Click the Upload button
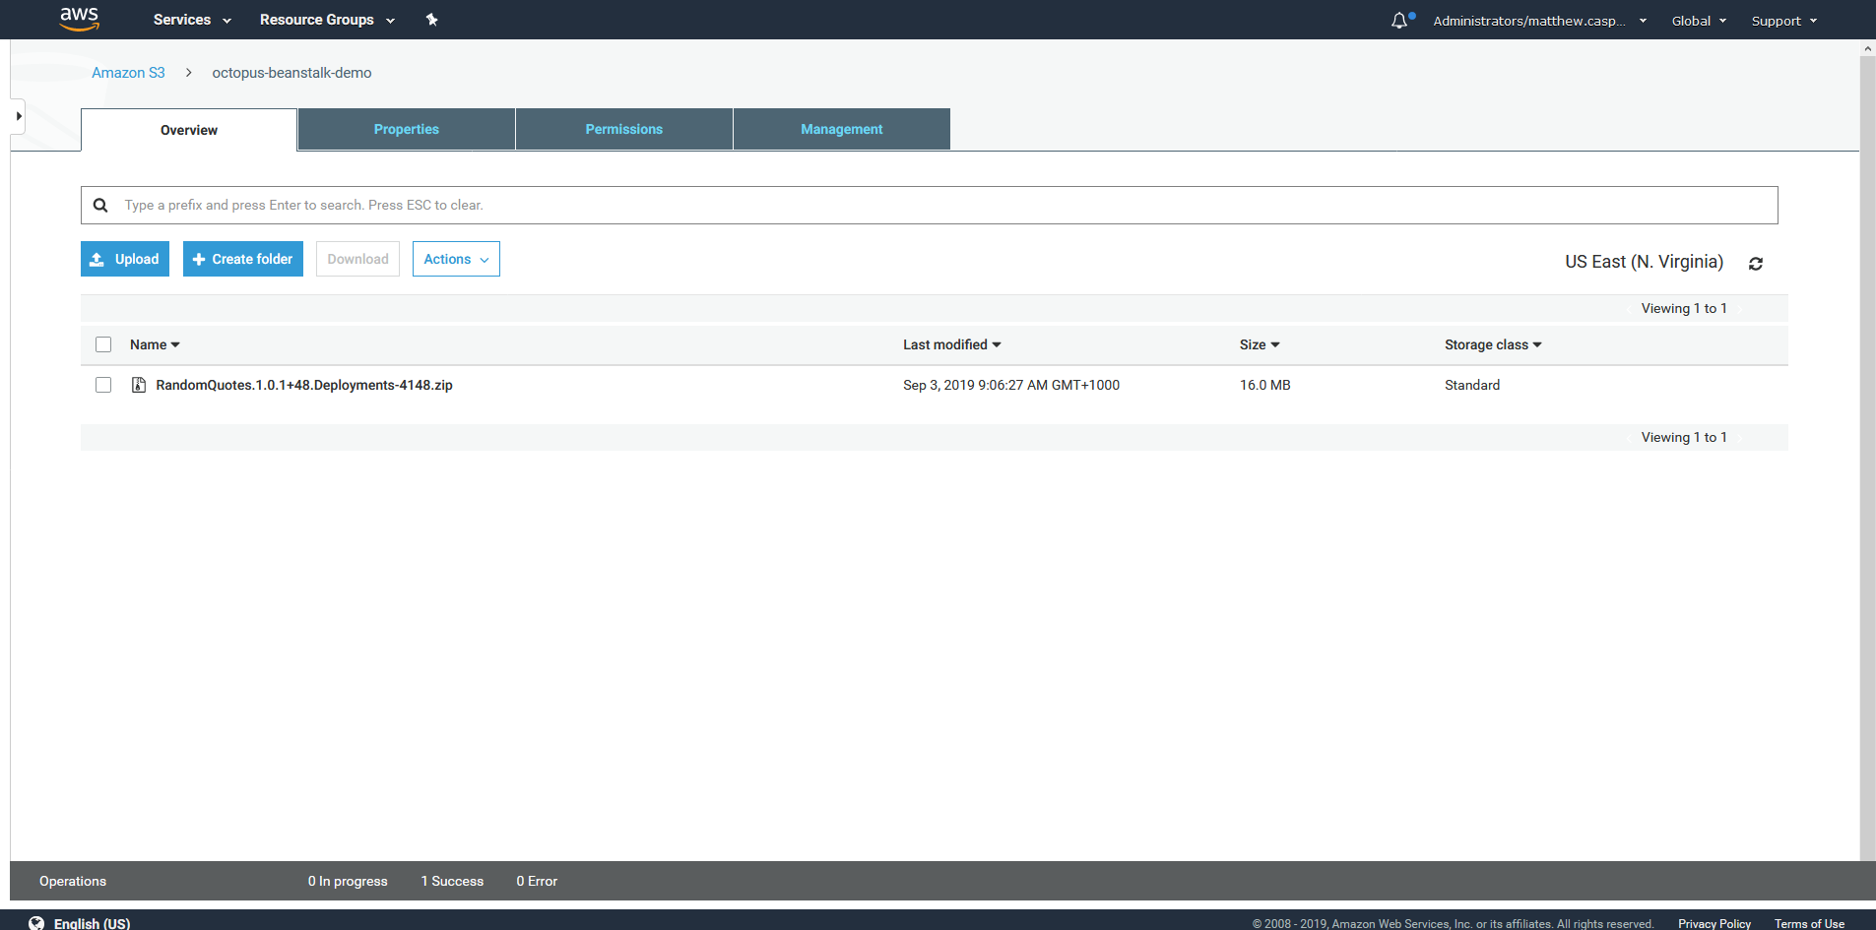1876x930 pixels. 125,259
